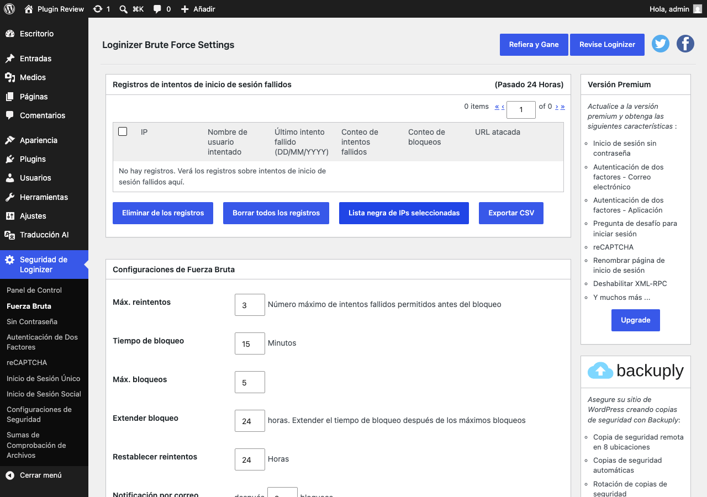Click the Páginas pages icon
Screen dimensions: 707x497
point(10,97)
